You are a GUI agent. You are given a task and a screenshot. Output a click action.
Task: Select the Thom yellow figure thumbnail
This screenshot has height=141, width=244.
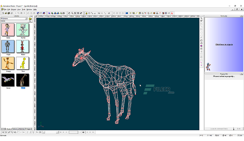pyautogui.click(x=22, y=63)
